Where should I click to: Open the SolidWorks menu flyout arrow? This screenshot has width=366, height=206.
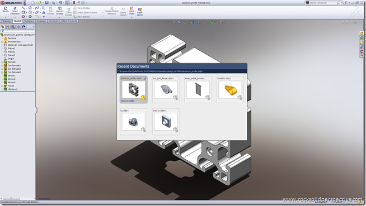click(24, 3)
